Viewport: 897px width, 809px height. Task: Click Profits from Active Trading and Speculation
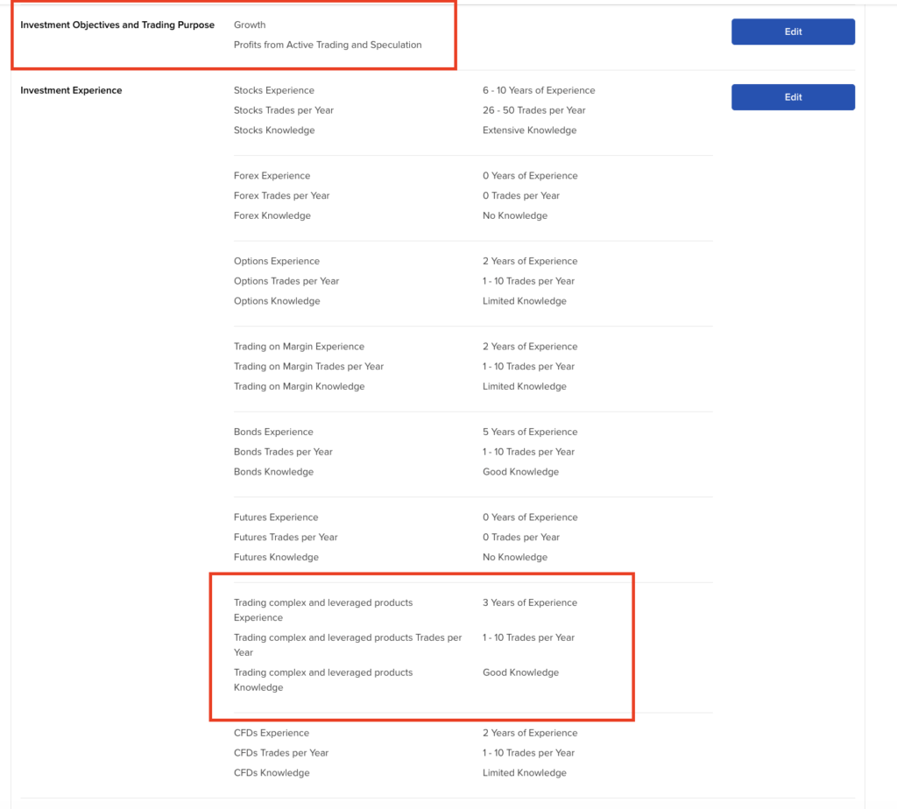[328, 45]
